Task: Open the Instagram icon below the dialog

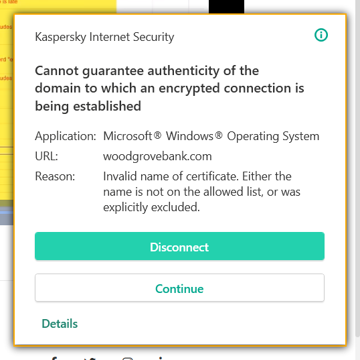Action: (127, 359)
